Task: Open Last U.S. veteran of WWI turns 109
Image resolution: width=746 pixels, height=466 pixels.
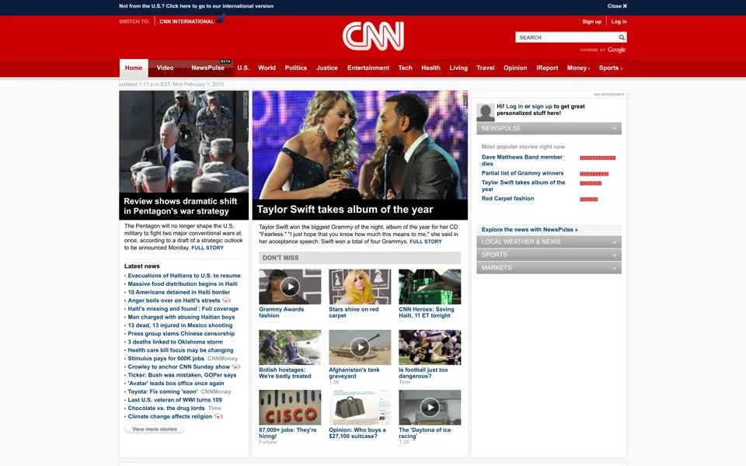Action: tap(175, 401)
